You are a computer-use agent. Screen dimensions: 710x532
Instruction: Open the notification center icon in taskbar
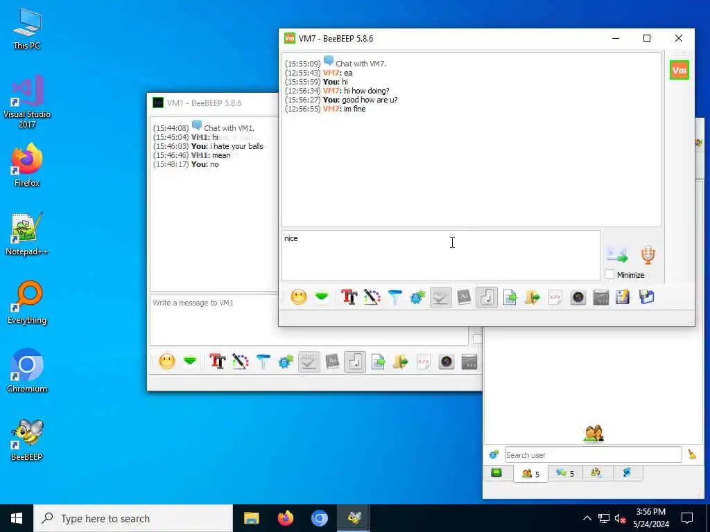point(687,518)
